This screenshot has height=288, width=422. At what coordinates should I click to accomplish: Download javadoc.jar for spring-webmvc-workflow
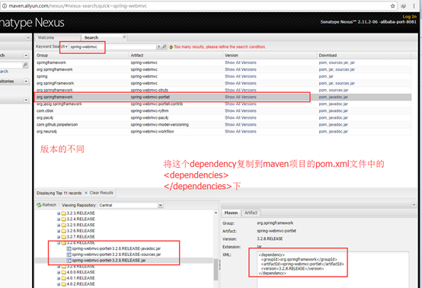point(338,132)
